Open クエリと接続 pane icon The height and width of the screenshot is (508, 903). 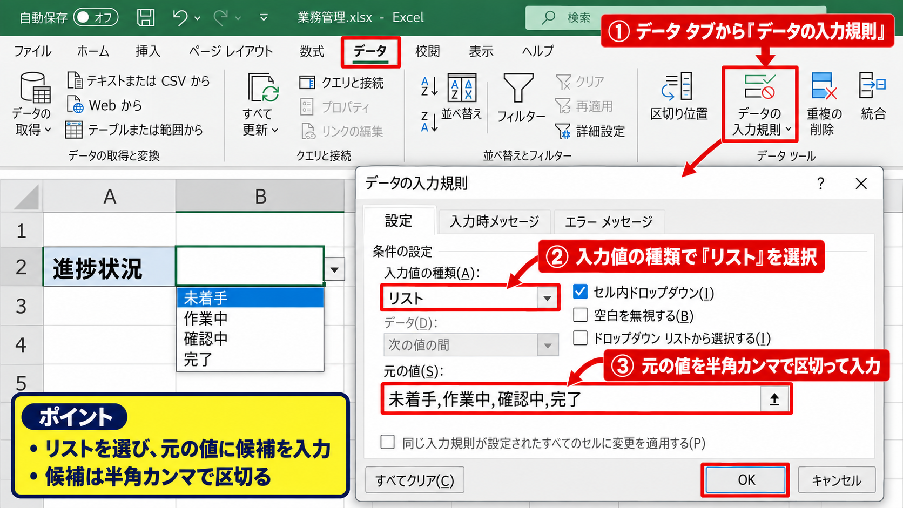(307, 82)
